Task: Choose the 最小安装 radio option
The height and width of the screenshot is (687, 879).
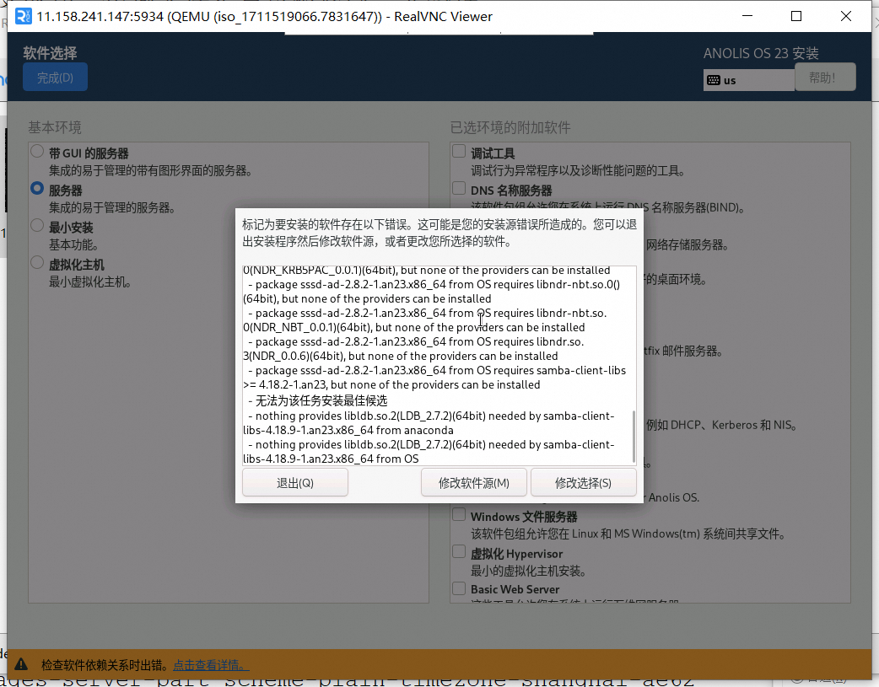Action: click(x=37, y=226)
